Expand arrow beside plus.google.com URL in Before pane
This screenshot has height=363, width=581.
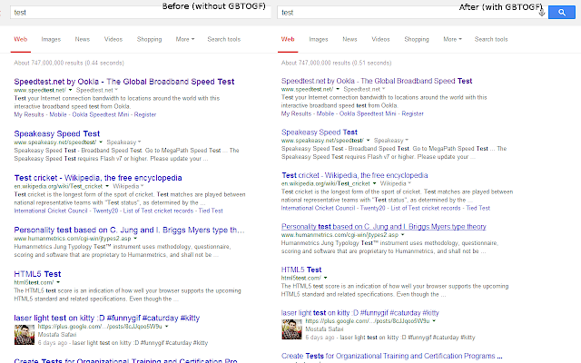pos(167,327)
